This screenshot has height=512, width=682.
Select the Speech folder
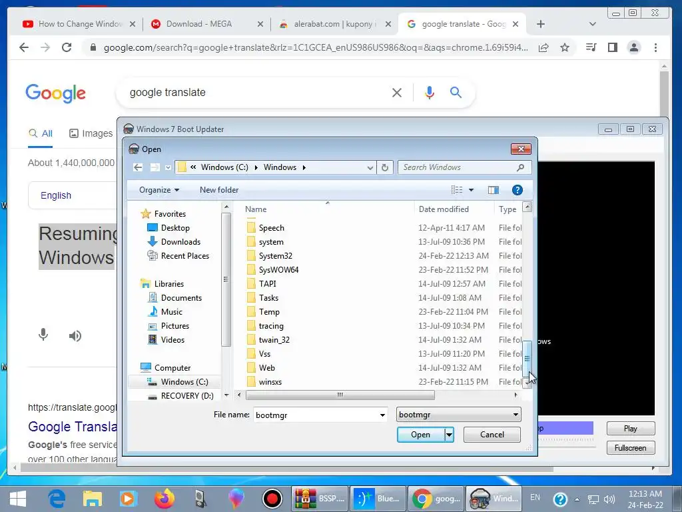tap(272, 228)
